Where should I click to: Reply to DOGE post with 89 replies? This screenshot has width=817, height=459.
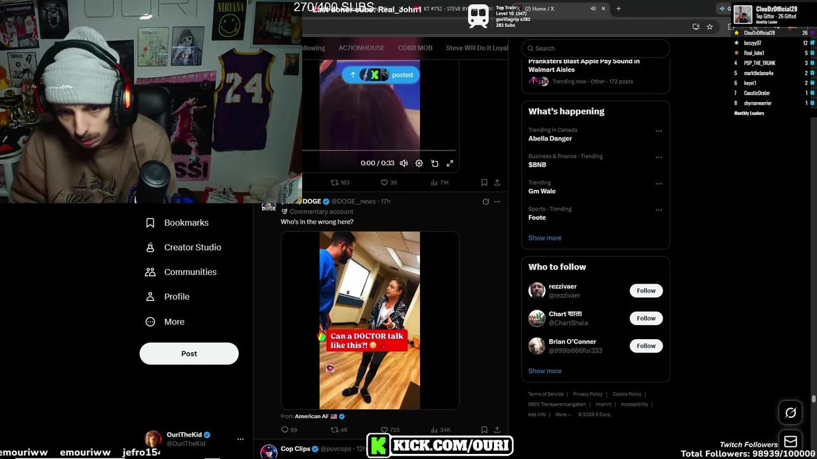(x=289, y=430)
